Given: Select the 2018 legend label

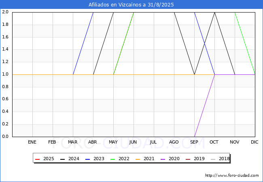Looking at the screenshot, I should 224,159.
